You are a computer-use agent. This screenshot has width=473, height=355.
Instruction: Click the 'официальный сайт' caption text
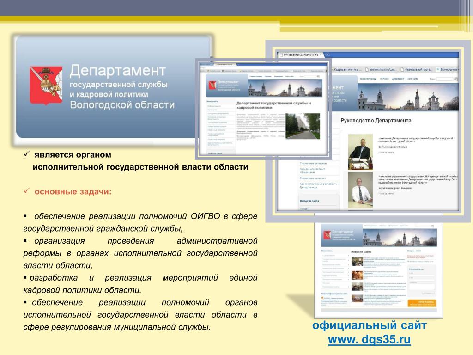370,325
